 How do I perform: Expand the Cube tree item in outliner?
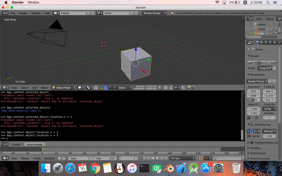click(251, 33)
